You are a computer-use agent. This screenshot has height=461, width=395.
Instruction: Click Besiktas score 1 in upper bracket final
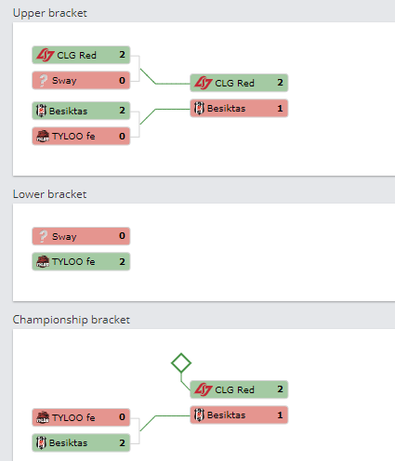280,109
